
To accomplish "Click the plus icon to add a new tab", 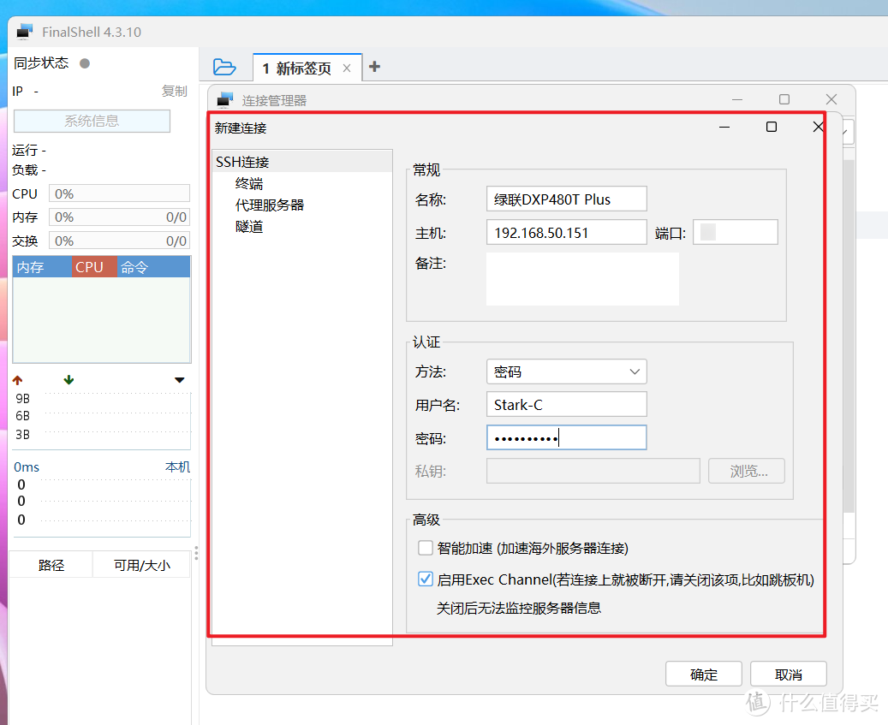I will point(374,66).
